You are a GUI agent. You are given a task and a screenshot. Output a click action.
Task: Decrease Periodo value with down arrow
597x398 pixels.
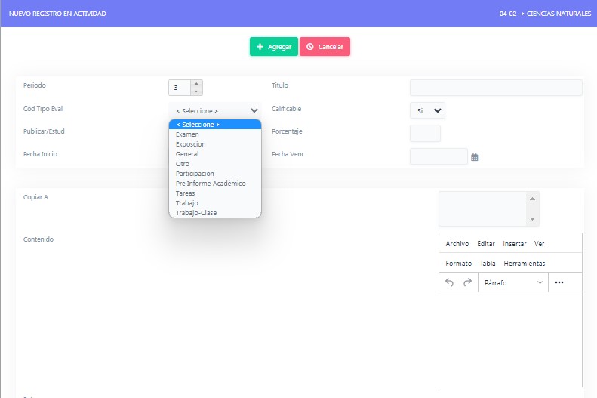(x=196, y=91)
